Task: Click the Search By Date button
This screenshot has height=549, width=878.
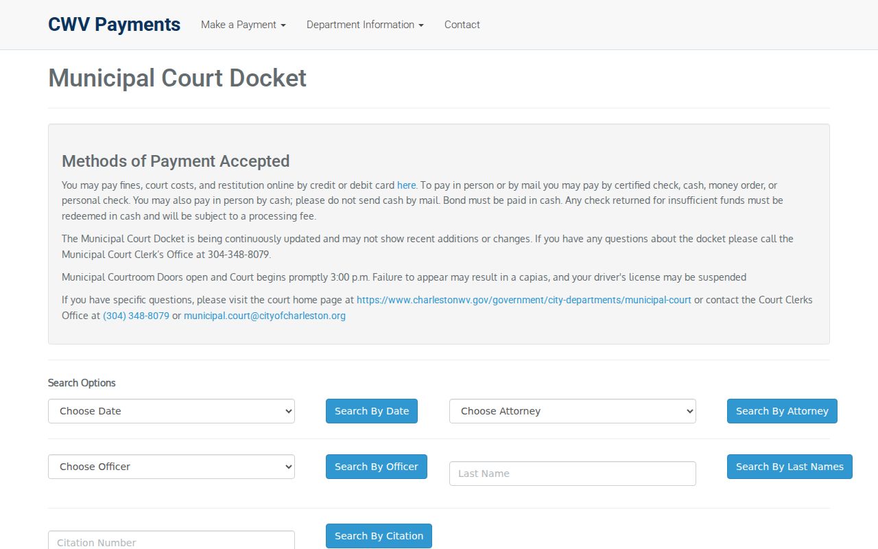Action: (x=372, y=411)
